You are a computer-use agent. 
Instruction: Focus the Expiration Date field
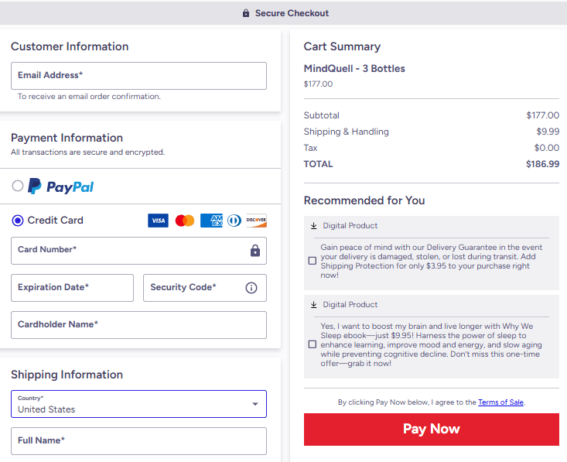[x=72, y=288]
